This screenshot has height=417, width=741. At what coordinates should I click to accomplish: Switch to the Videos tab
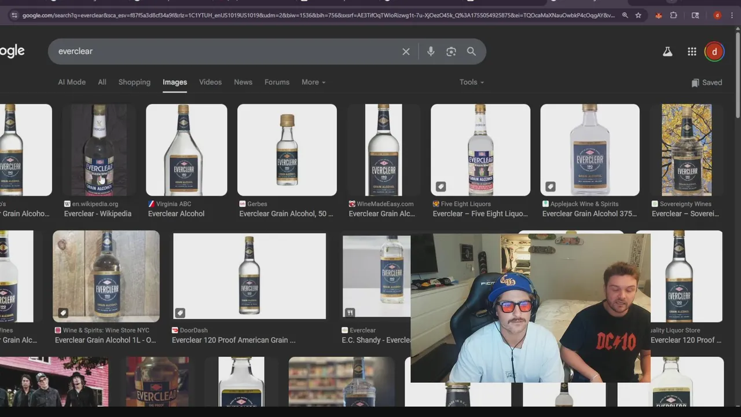pyautogui.click(x=210, y=82)
